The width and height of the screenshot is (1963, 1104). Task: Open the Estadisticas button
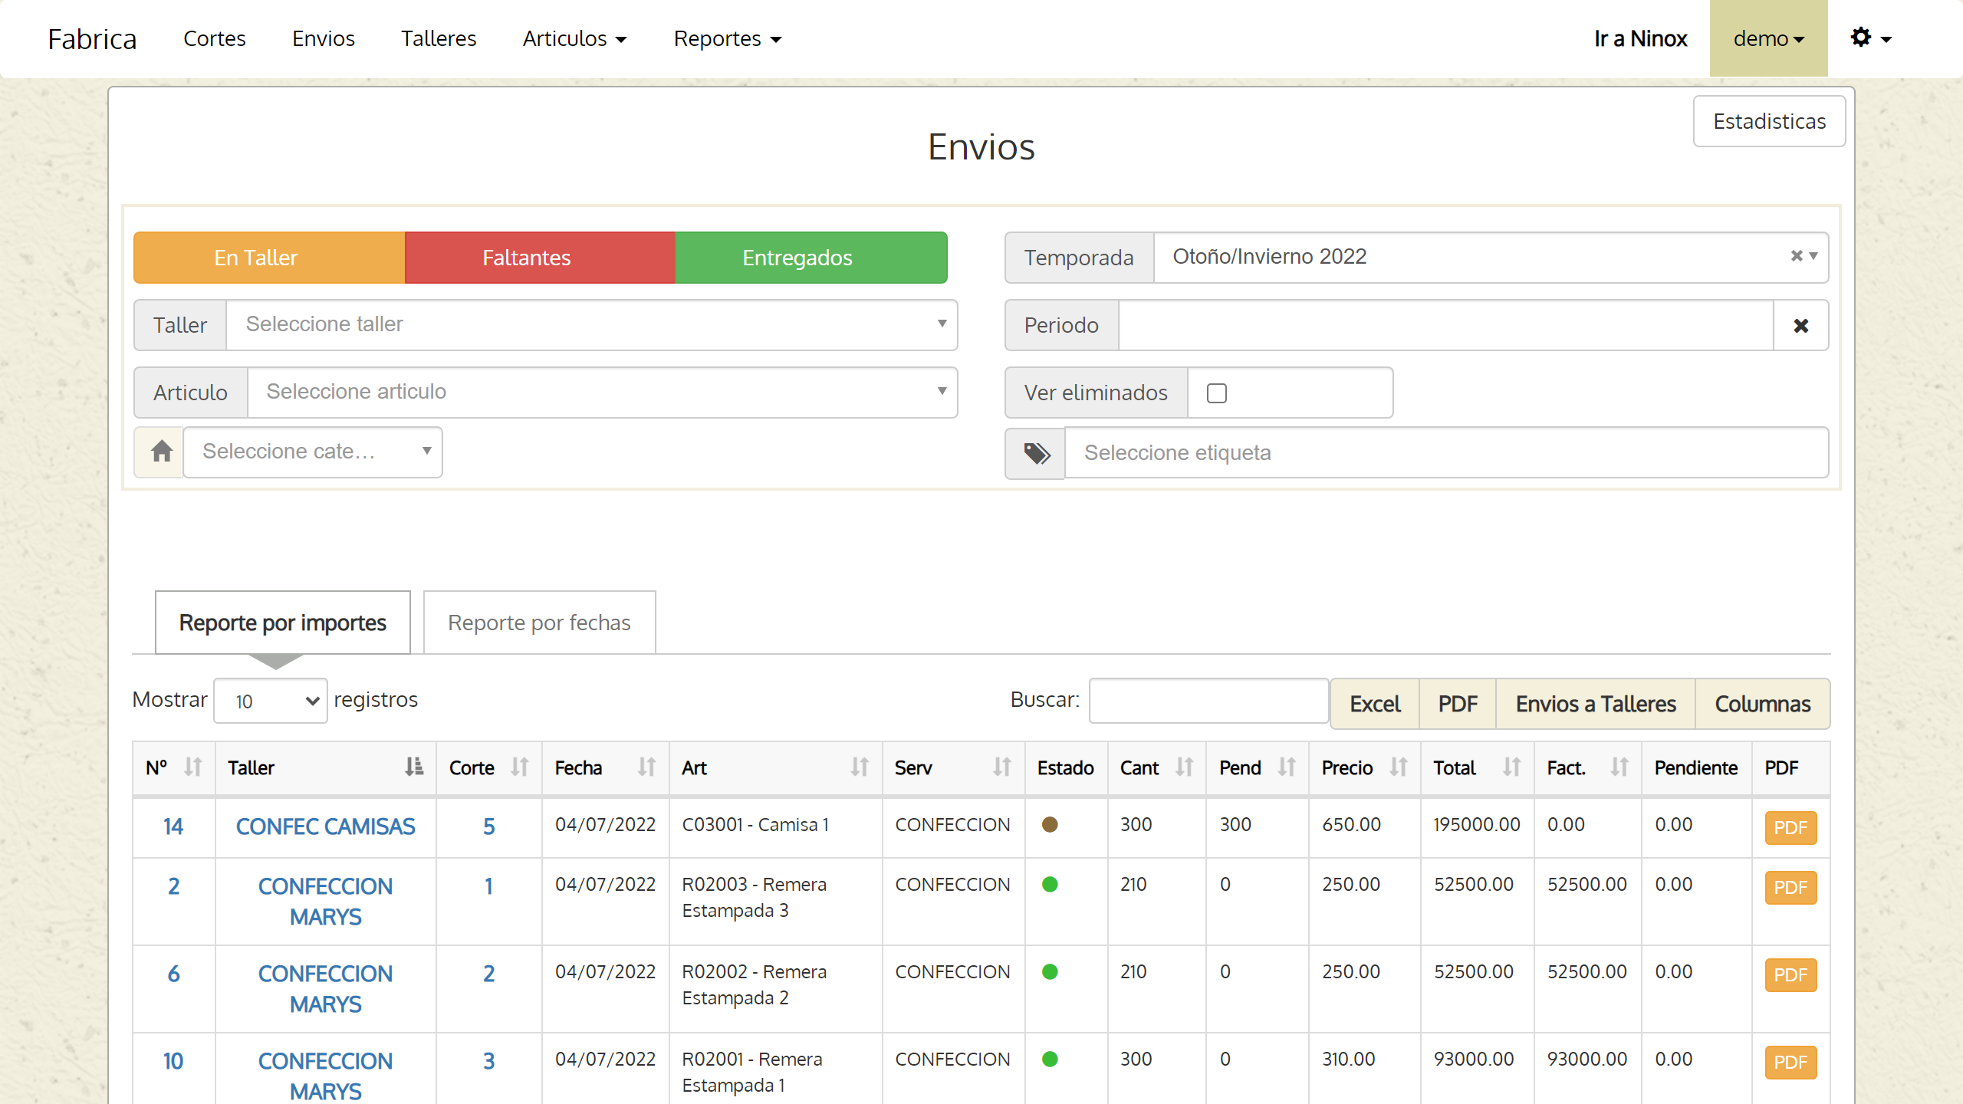pyautogui.click(x=1770, y=121)
